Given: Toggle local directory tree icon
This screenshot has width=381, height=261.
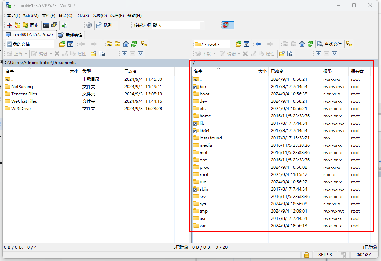Looking at the screenshot, I should coord(144,44).
